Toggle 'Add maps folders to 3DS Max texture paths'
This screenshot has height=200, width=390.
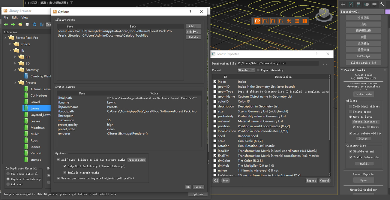tap(58, 160)
